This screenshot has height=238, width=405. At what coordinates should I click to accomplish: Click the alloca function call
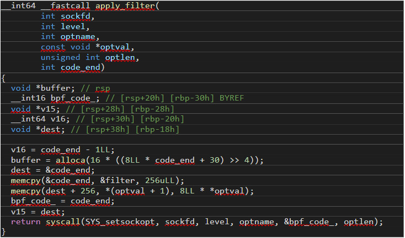coord(73,160)
